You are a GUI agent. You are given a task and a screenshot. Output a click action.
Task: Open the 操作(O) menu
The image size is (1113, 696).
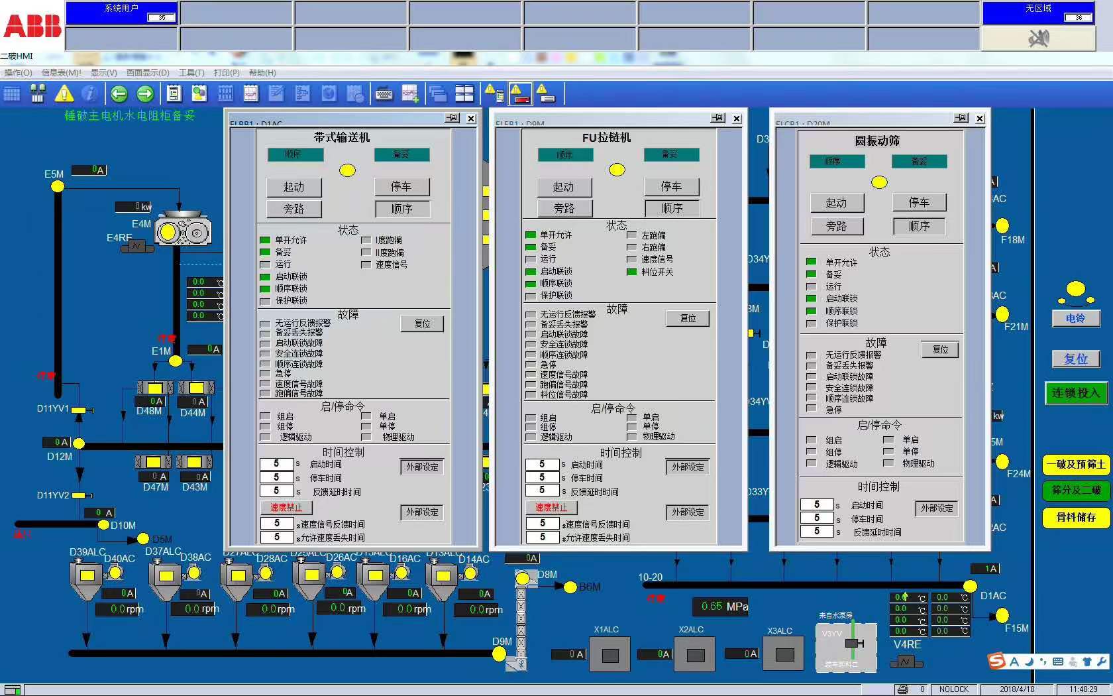coord(17,72)
